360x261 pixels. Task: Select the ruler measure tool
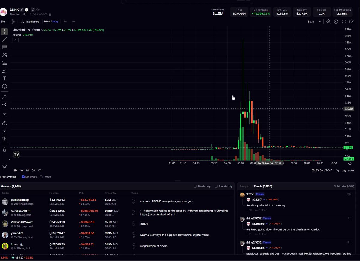pos(4,97)
